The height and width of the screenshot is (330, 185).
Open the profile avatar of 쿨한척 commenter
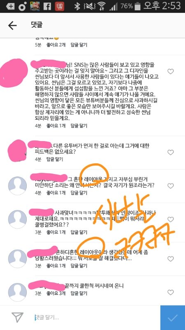point(17,292)
